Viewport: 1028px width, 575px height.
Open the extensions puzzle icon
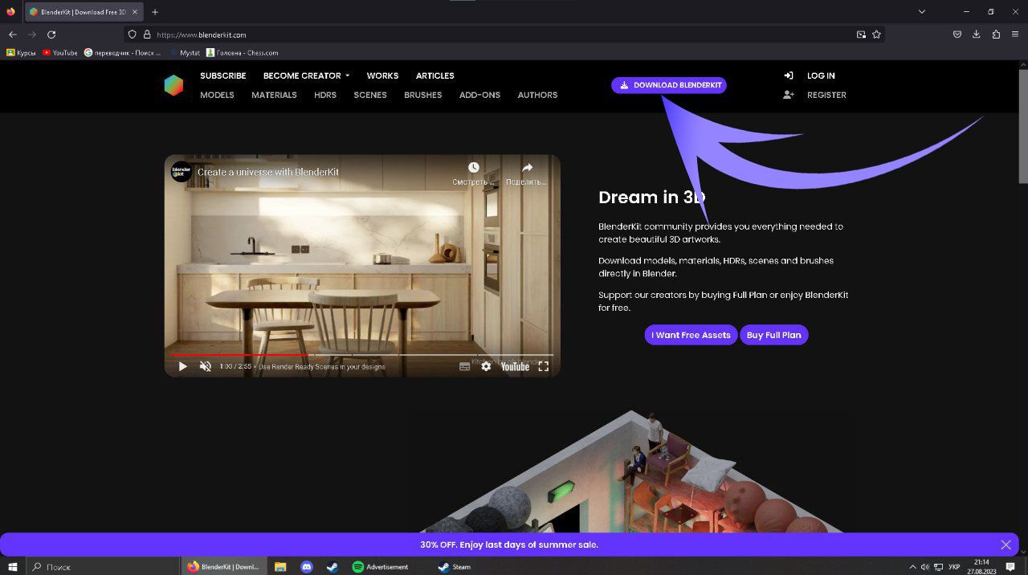point(996,35)
